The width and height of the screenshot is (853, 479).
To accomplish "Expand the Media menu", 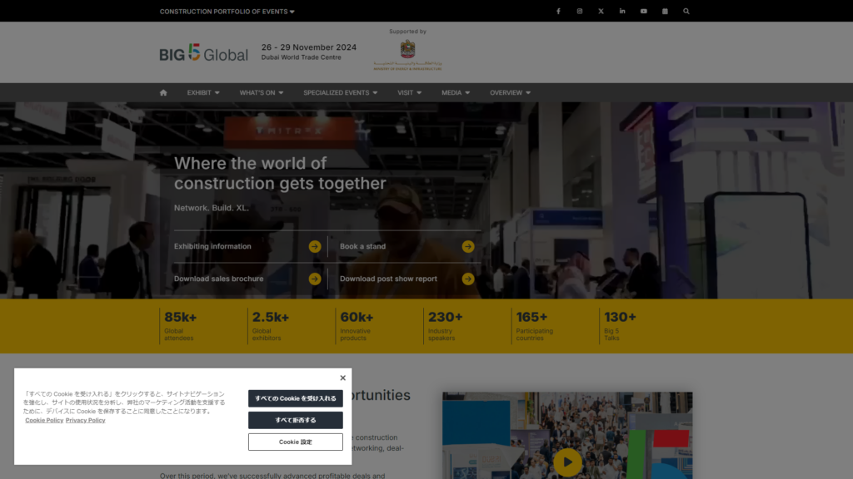I will (x=456, y=93).
